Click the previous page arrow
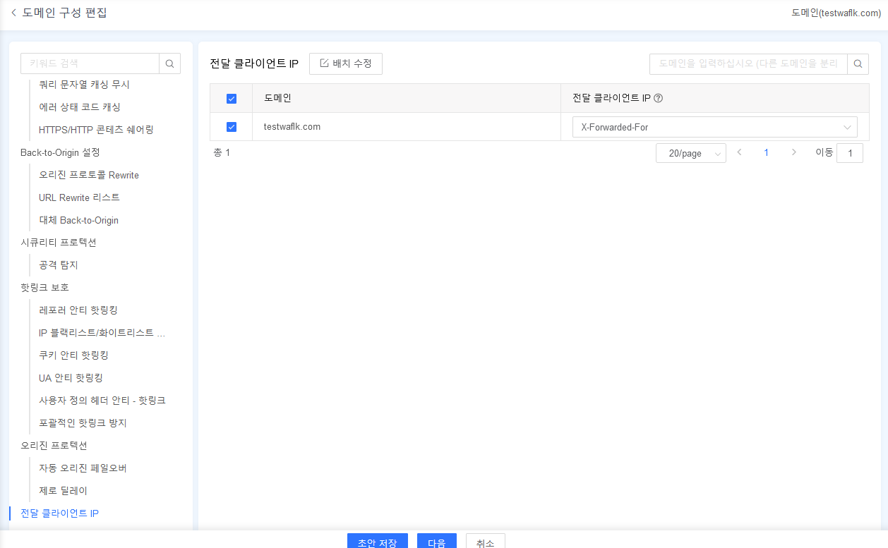This screenshot has height=548, width=888. (x=739, y=152)
